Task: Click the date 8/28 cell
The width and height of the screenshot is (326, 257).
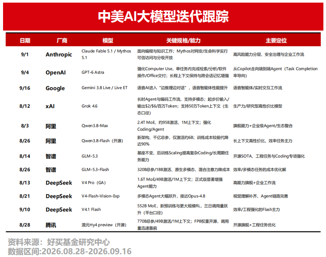Action: tap(25, 225)
